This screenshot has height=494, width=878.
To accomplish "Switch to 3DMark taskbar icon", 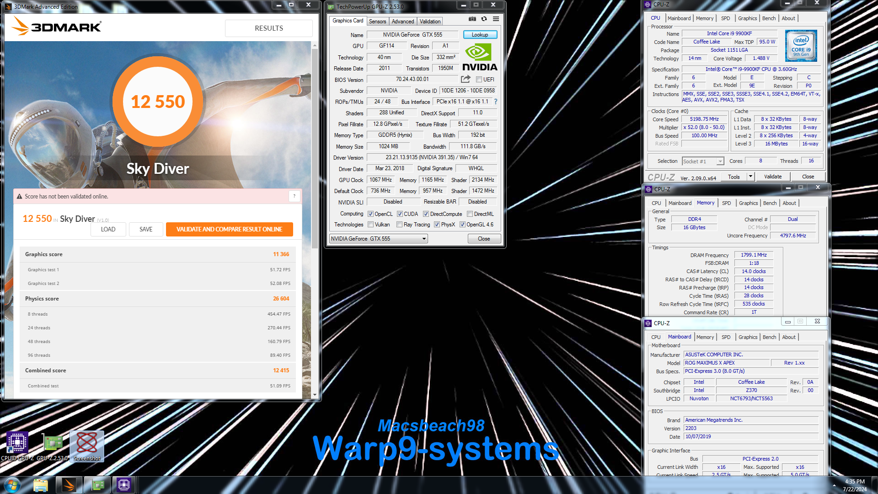I will pos(69,485).
